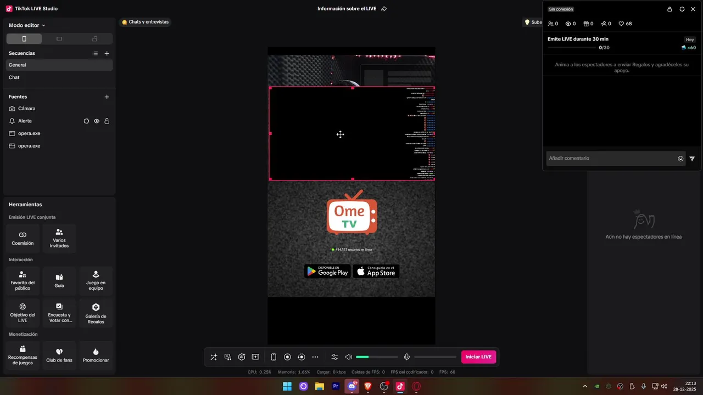Mute the microphone

click(x=406, y=357)
